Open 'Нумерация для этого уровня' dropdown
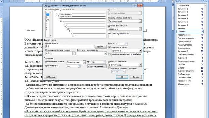This screenshot has height=118, width=209. click(74, 53)
